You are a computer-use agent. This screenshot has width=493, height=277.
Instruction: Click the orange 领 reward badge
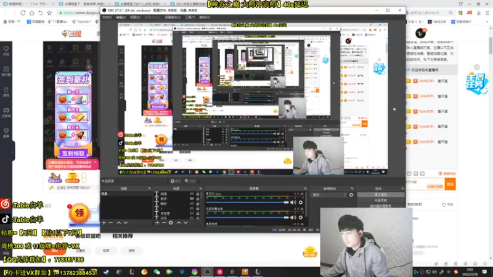pyautogui.click(x=79, y=214)
